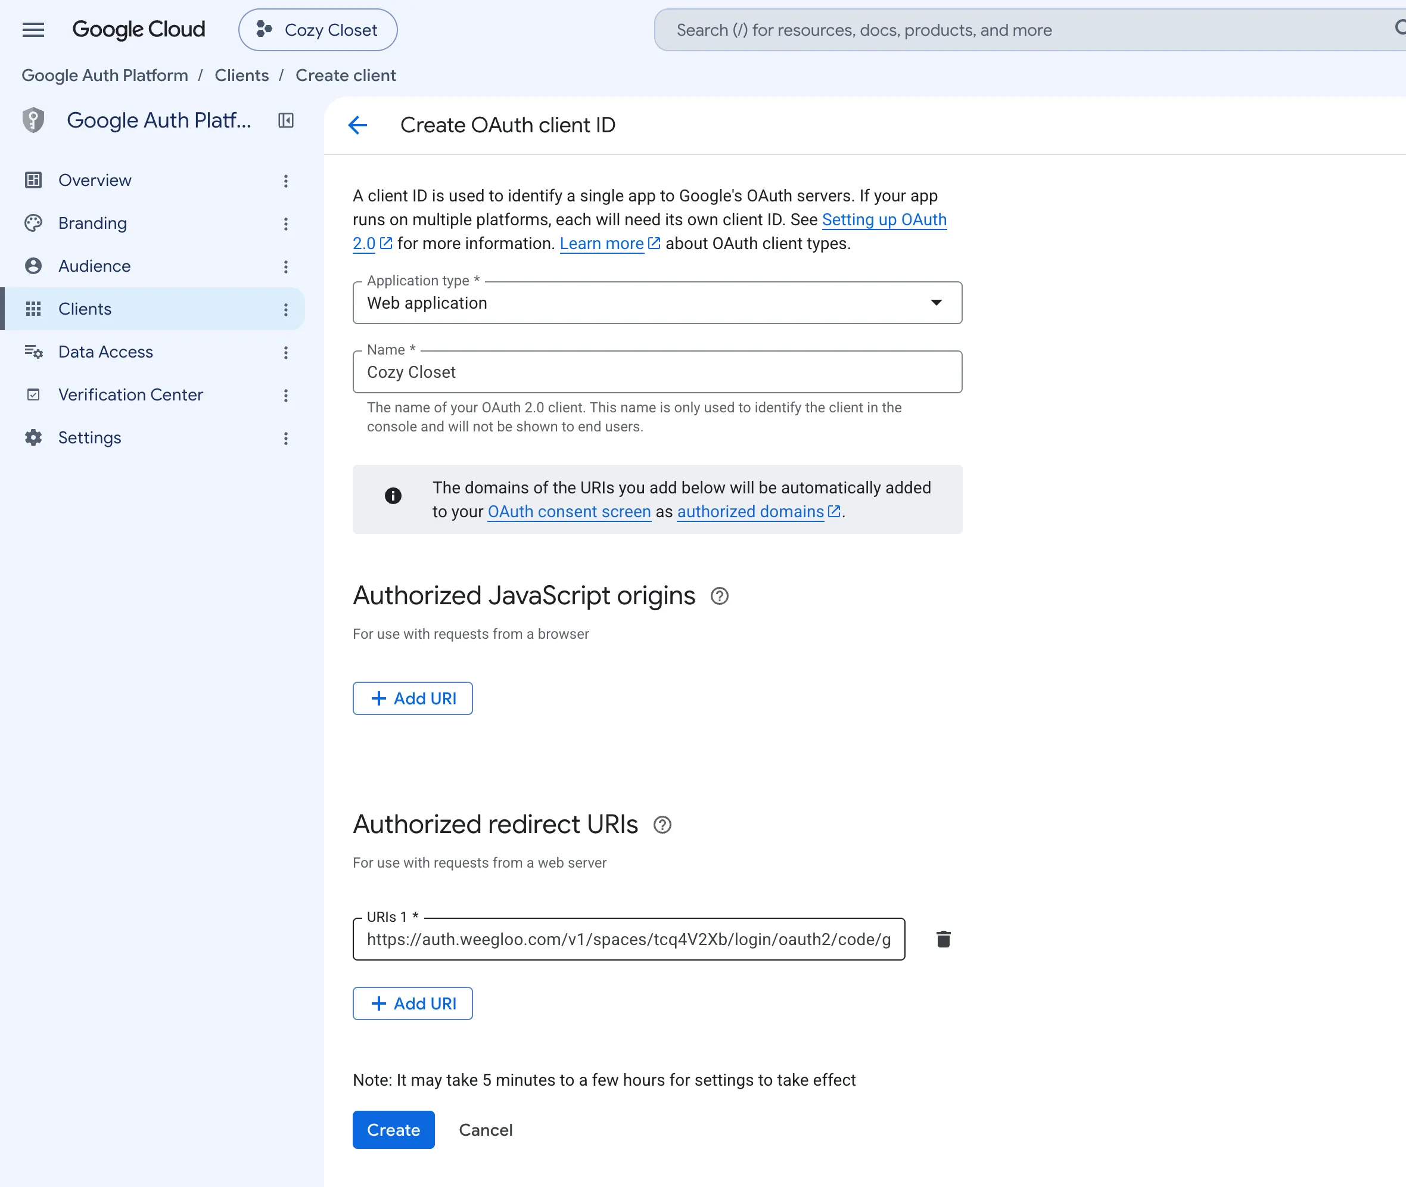Open the main navigation hamburger menu
This screenshot has height=1187, width=1406.
point(33,30)
